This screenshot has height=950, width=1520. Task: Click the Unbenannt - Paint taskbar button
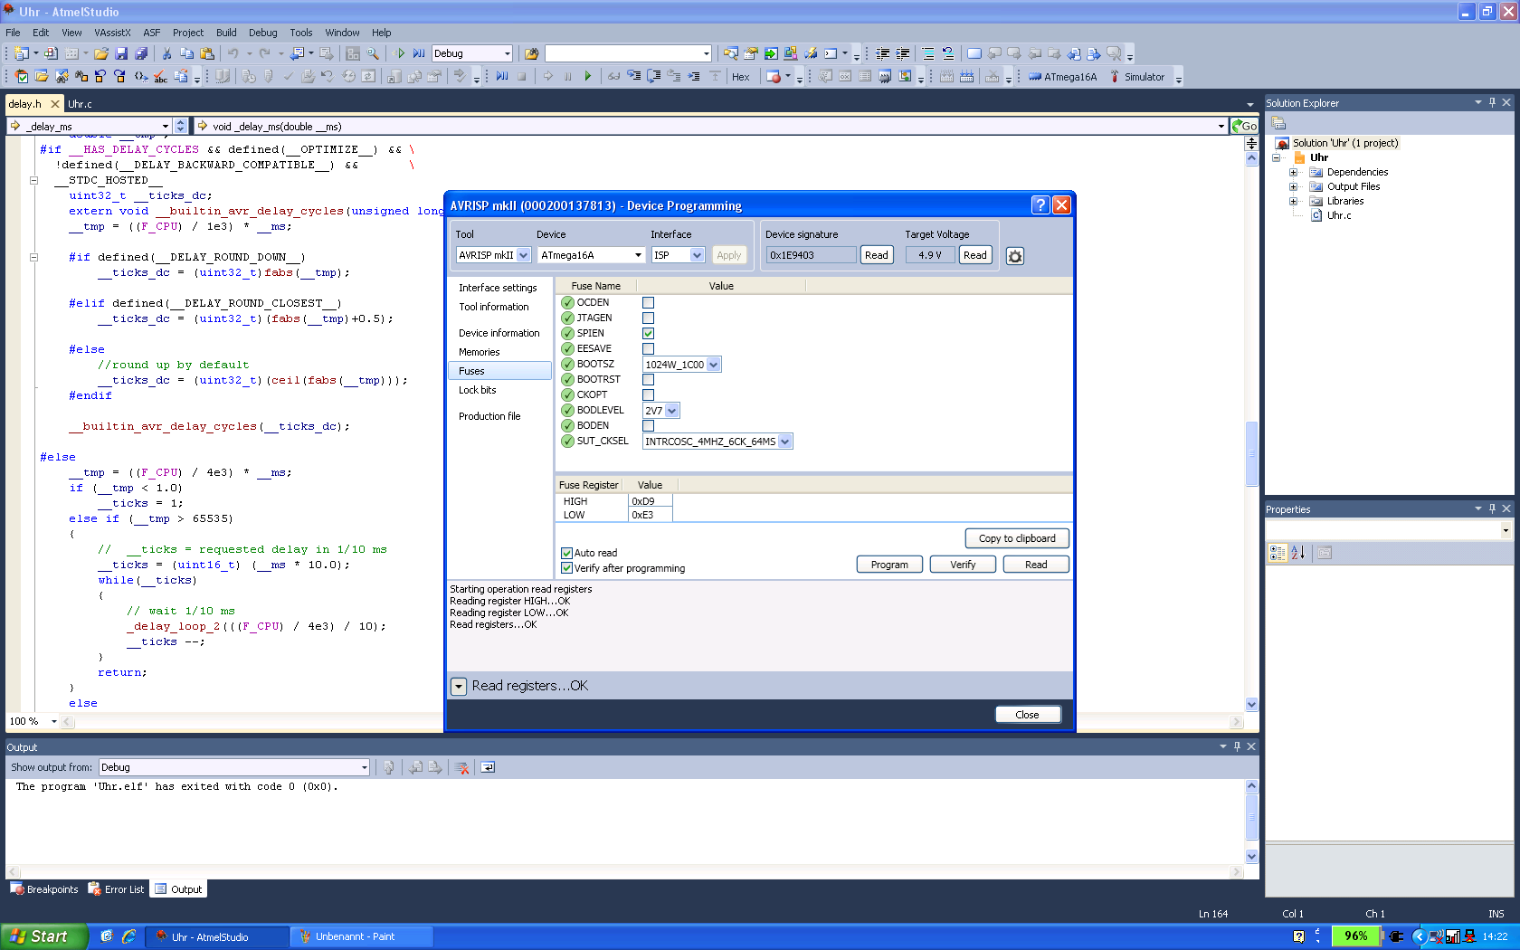362,936
